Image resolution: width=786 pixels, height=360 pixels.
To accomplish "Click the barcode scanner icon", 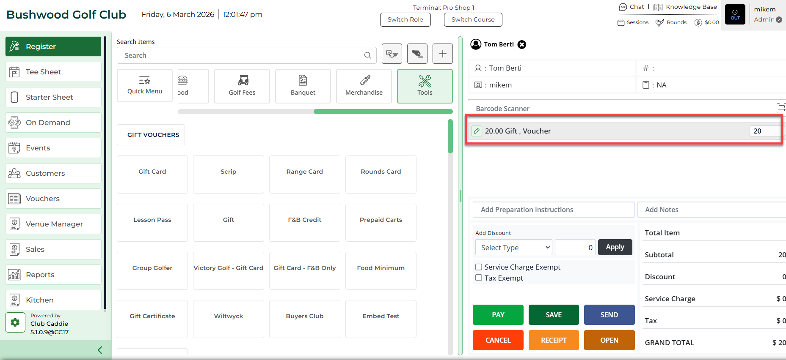I will [780, 108].
